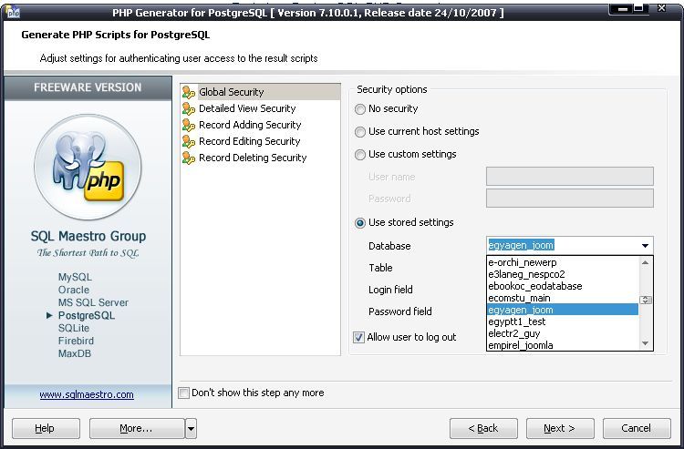Click MySQL in the product list
Screen dimensions: 684x449
click(75, 277)
